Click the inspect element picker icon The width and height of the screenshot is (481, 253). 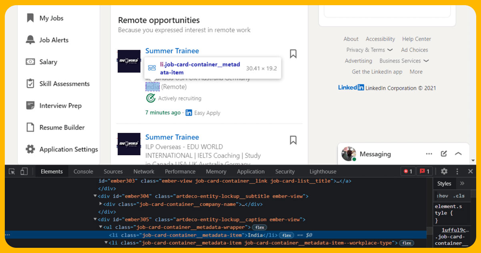[12, 172]
